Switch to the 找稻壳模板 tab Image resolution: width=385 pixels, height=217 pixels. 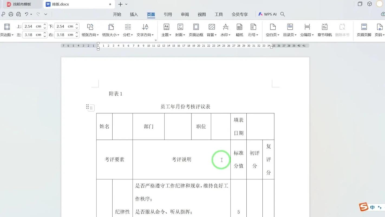(22, 4)
